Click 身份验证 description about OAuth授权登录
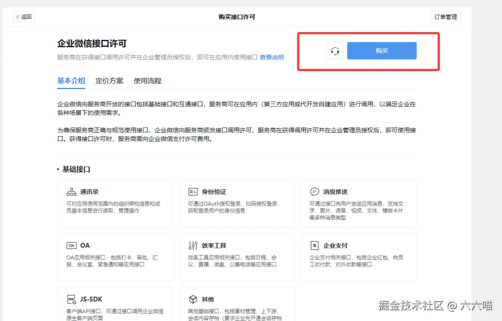The height and width of the screenshot is (321, 502). point(234,207)
